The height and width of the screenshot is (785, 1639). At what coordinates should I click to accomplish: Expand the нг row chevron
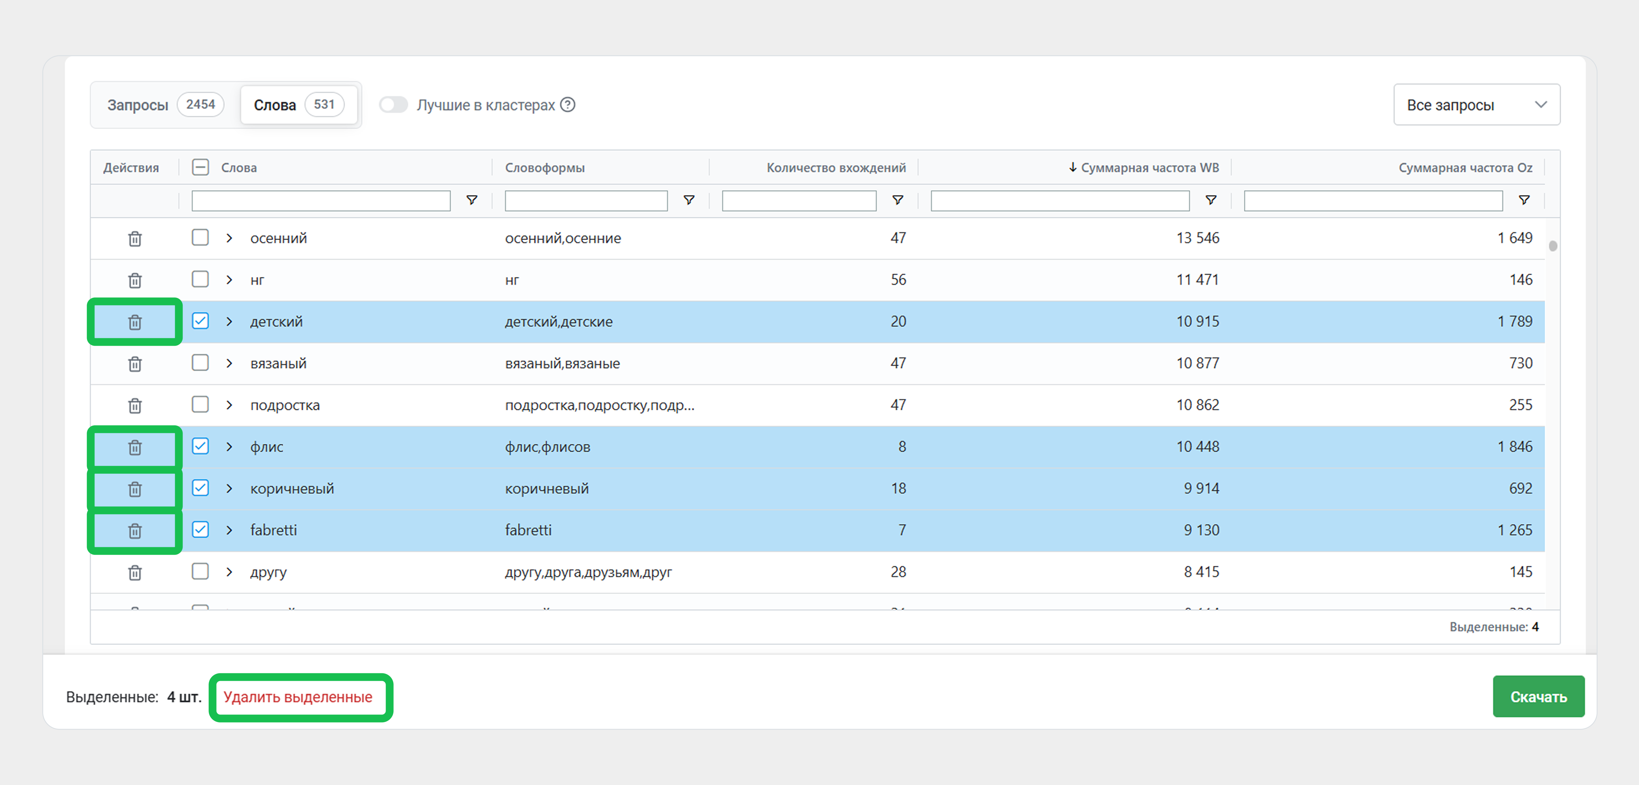230,280
